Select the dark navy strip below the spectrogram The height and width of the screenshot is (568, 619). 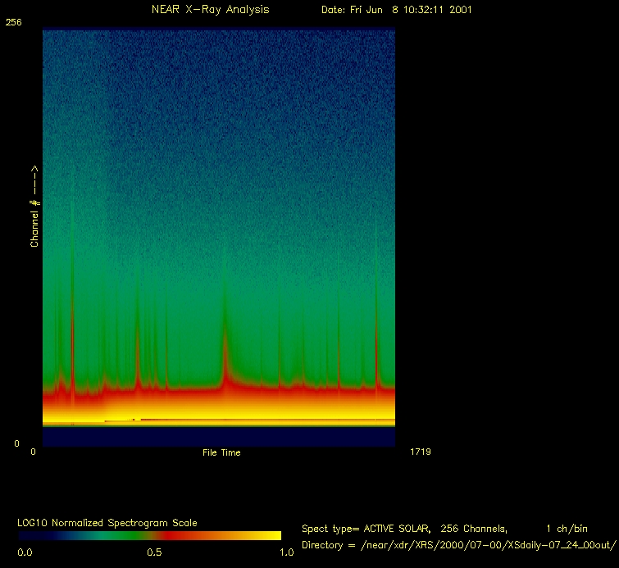pyautogui.click(x=218, y=437)
